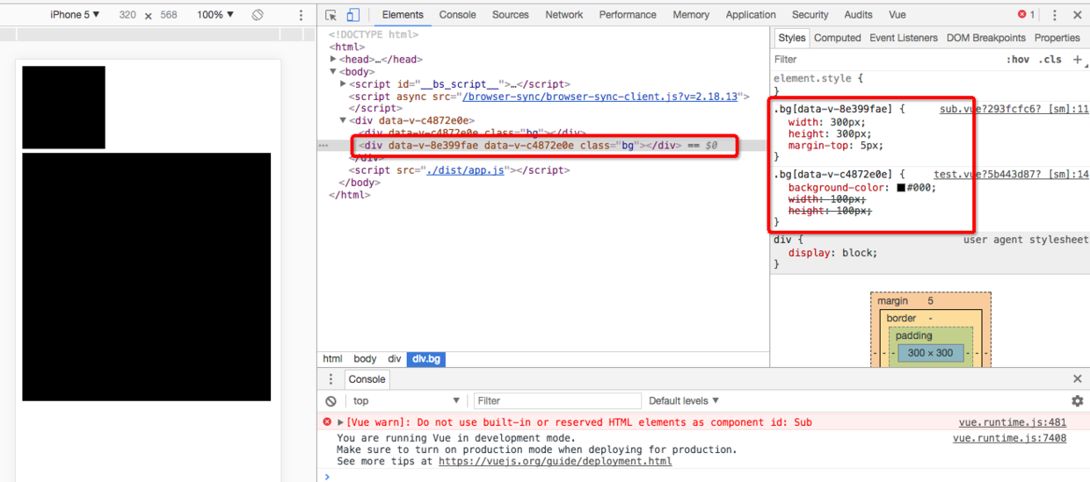Open console settings gear icon

(x=1078, y=401)
